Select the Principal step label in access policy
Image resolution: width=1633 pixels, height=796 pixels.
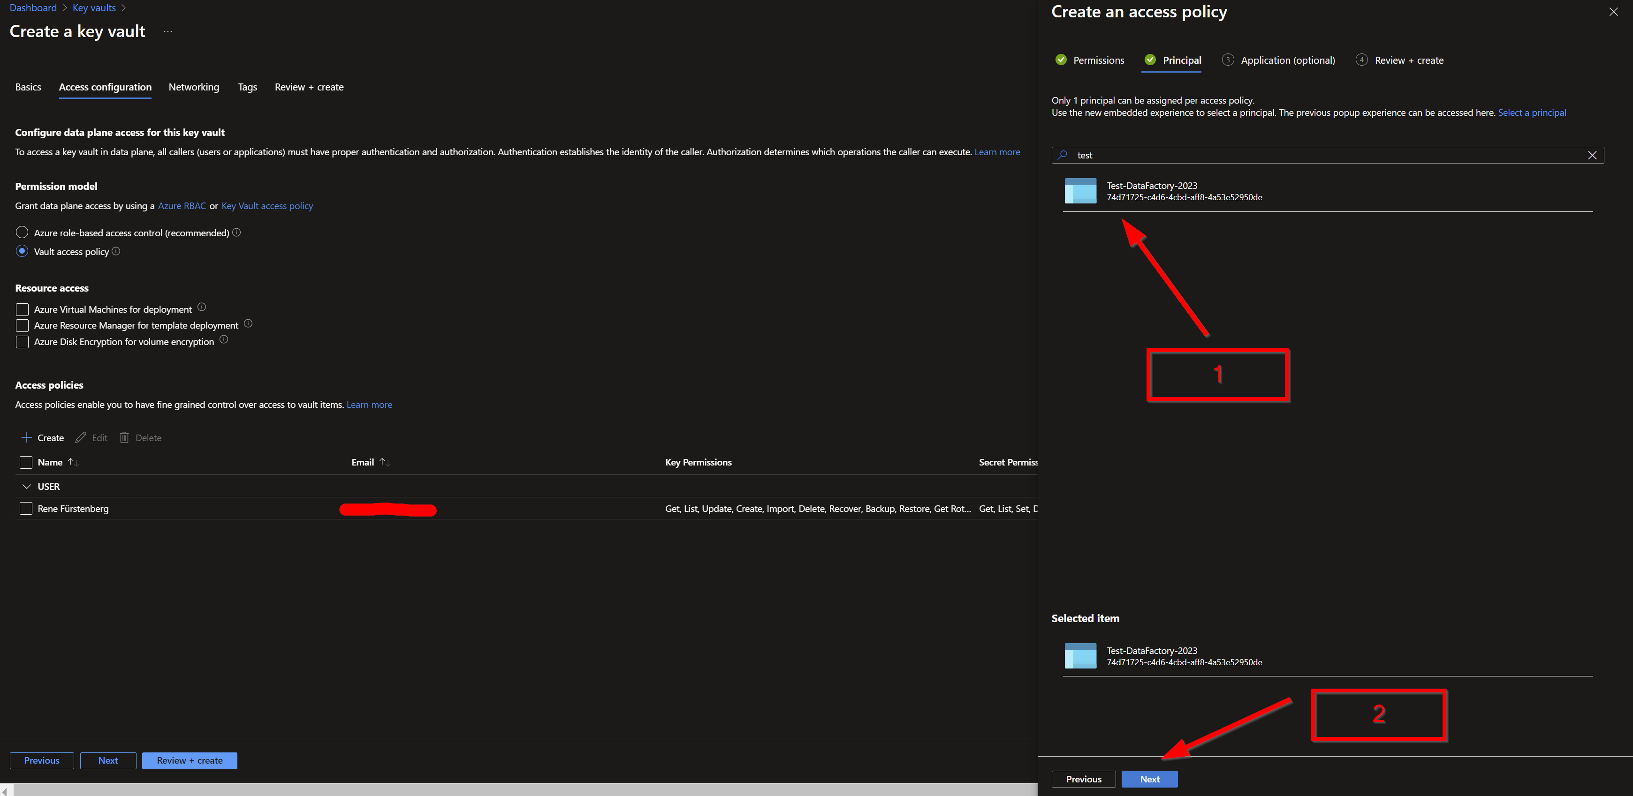coord(1182,60)
